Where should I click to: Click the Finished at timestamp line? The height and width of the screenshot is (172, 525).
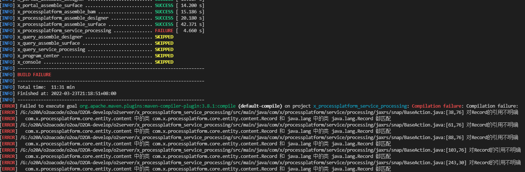click(67, 93)
